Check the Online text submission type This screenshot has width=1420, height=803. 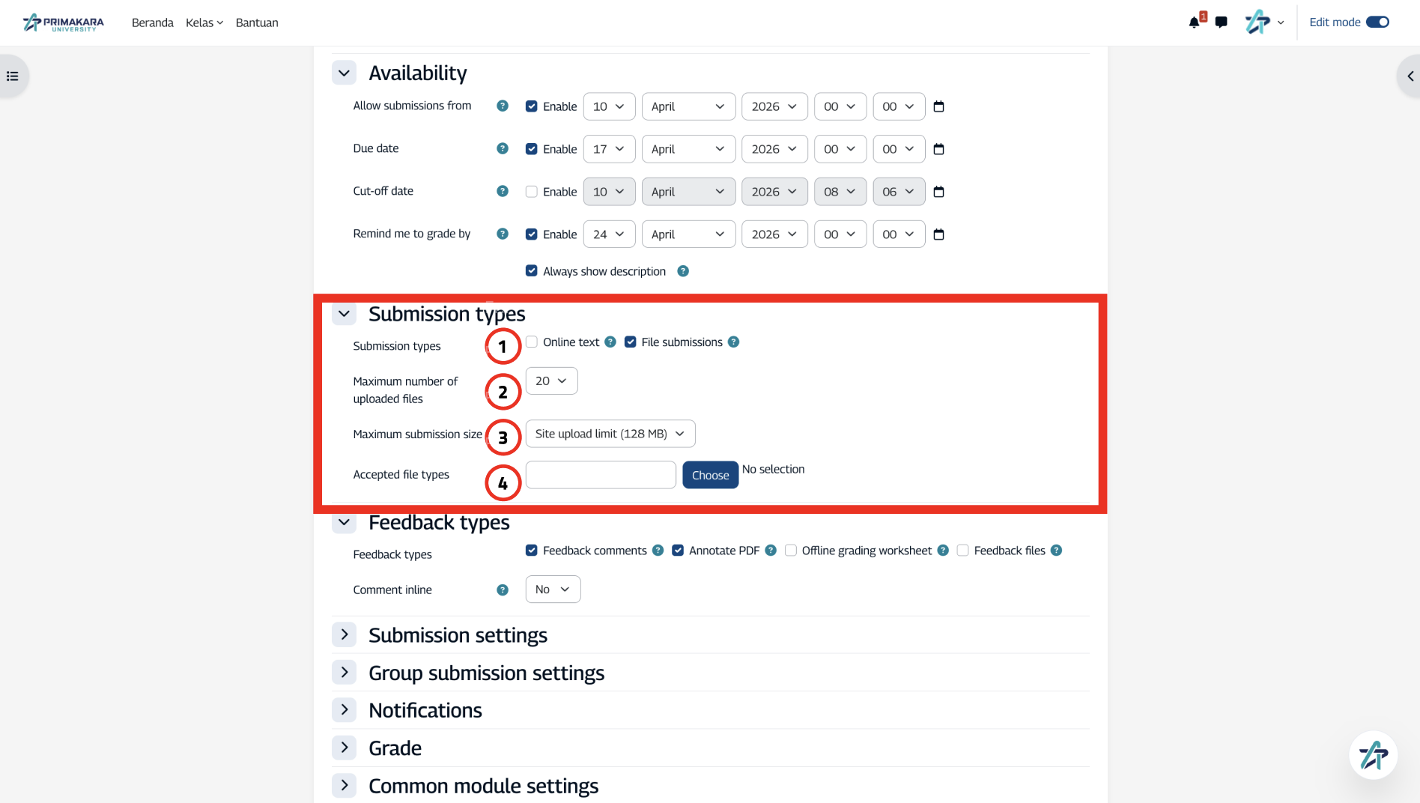(x=532, y=342)
